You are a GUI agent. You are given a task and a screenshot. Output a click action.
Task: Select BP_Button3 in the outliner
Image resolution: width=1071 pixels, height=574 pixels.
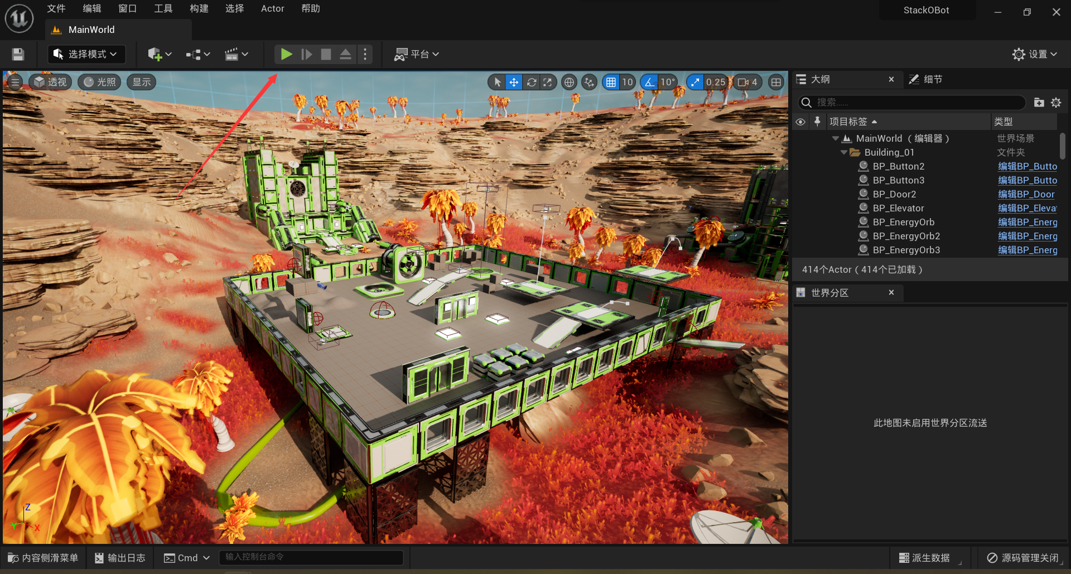click(x=898, y=180)
